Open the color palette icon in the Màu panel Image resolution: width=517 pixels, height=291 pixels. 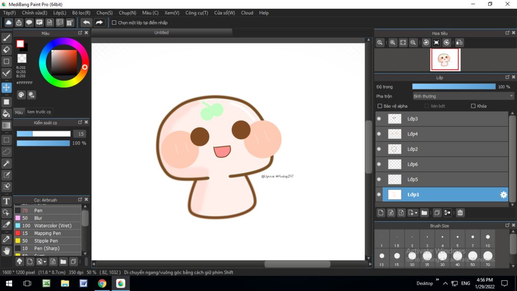21,95
